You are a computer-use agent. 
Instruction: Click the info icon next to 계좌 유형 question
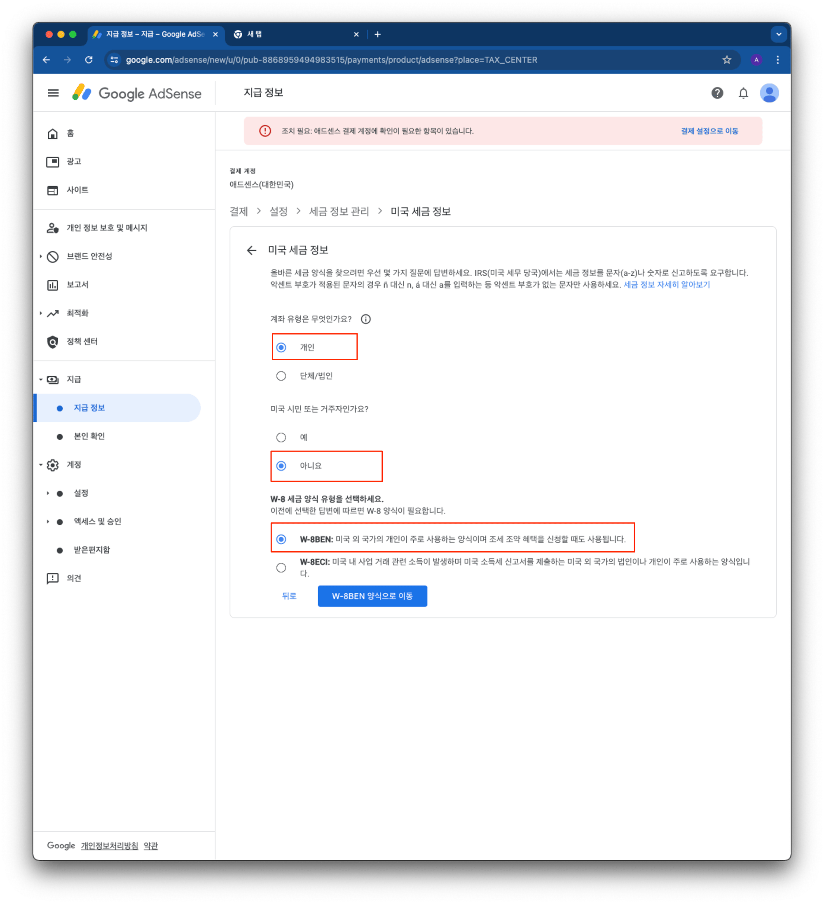pos(366,319)
